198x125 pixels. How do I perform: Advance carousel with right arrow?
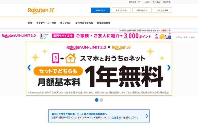[x=169, y=68]
